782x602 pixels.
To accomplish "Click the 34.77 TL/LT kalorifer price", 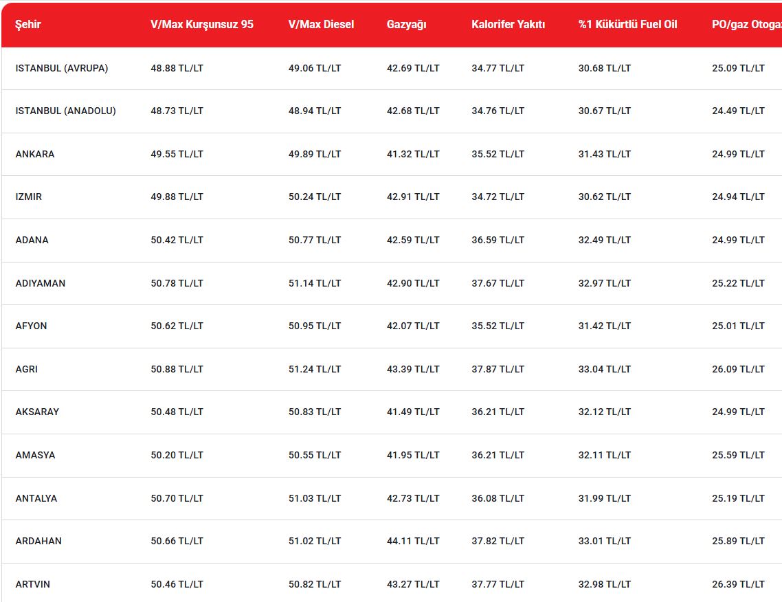I will (x=498, y=68).
